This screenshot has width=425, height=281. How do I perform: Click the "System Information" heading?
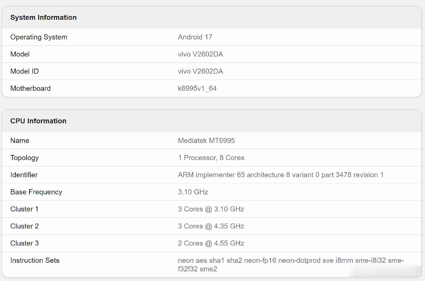pyautogui.click(x=43, y=17)
